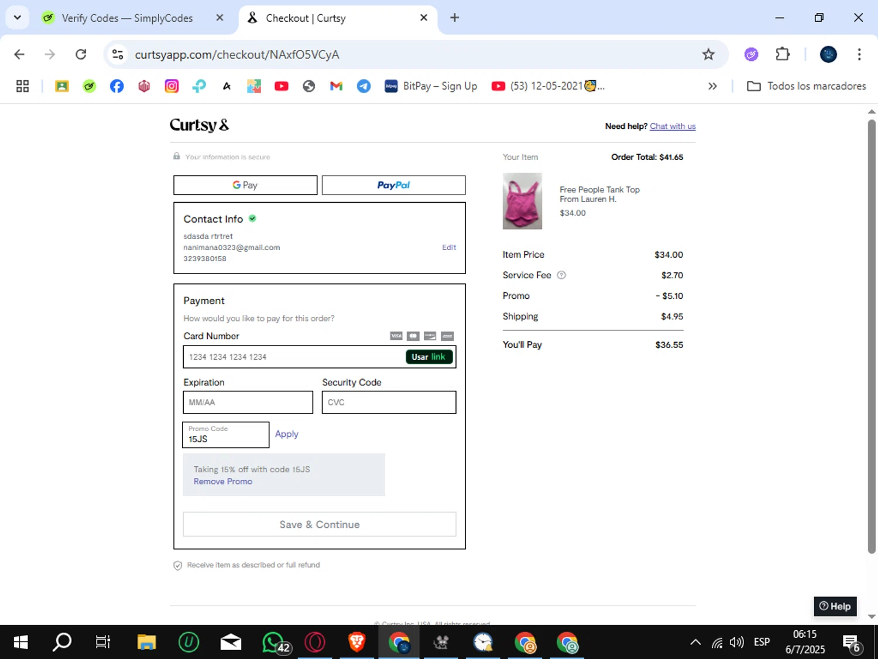The height and width of the screenshot is (659, 878).
Task: Select the 'Order Total: $41.65' text
Action: click(x=647, y=157)
